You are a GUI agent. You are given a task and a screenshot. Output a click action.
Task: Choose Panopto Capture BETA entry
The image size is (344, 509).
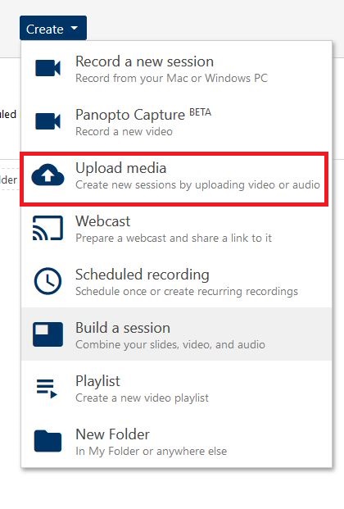coord(177,121)
